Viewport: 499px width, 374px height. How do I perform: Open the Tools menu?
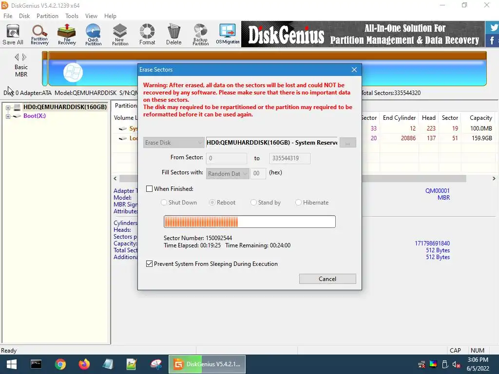[x=72, y=16]
